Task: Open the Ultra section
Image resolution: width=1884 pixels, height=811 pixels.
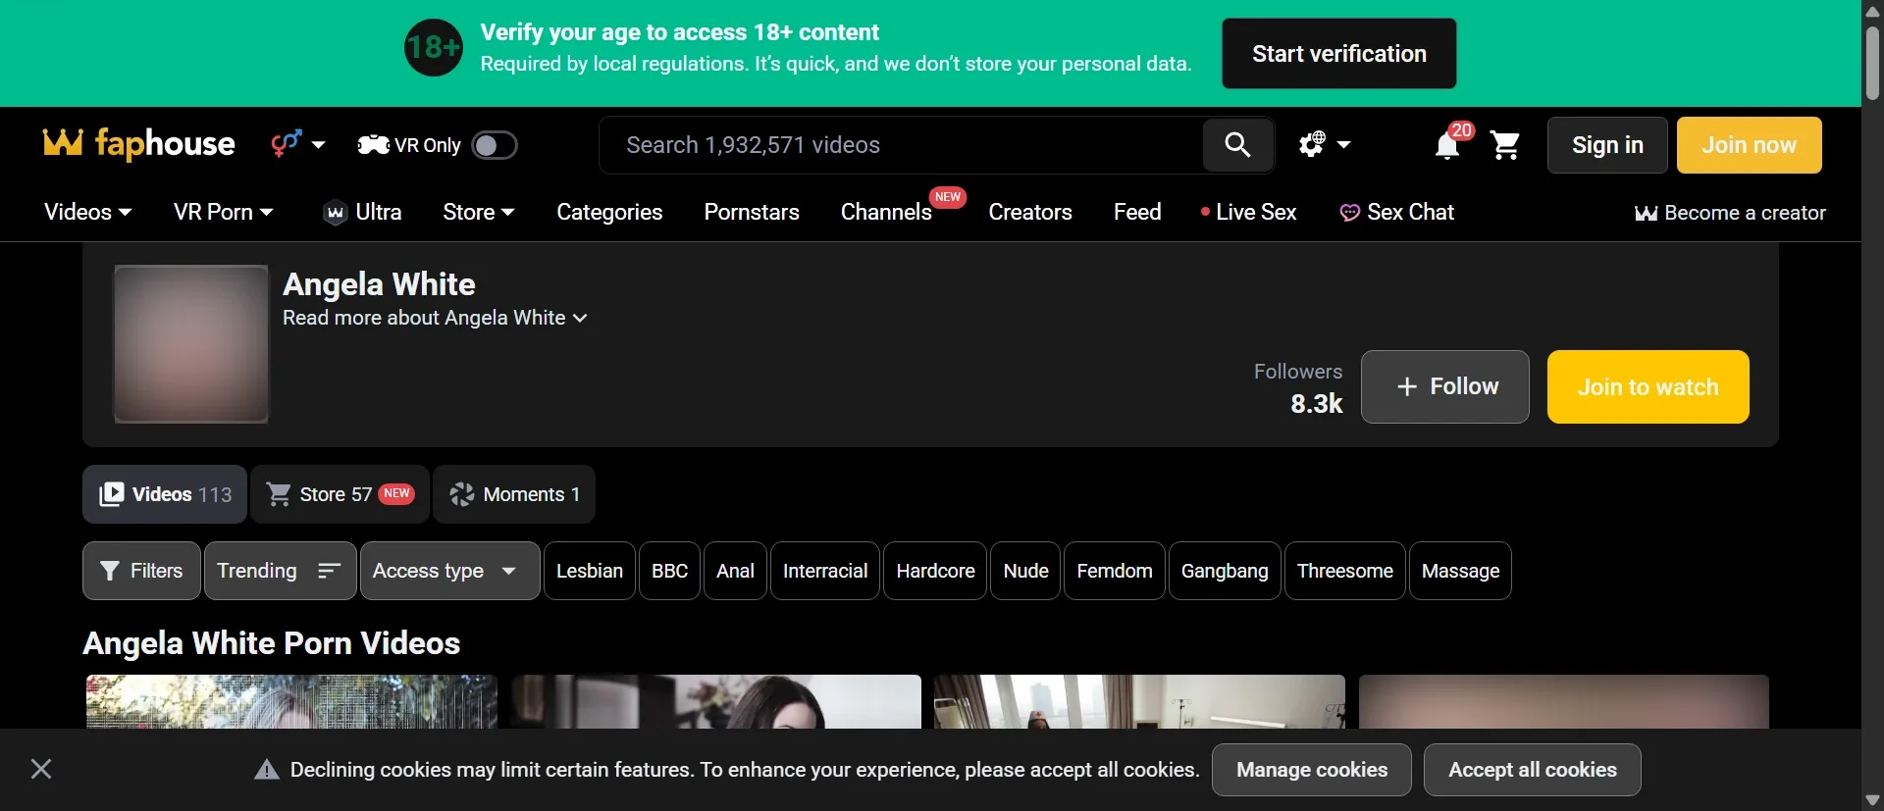Action: click(362, 212)
